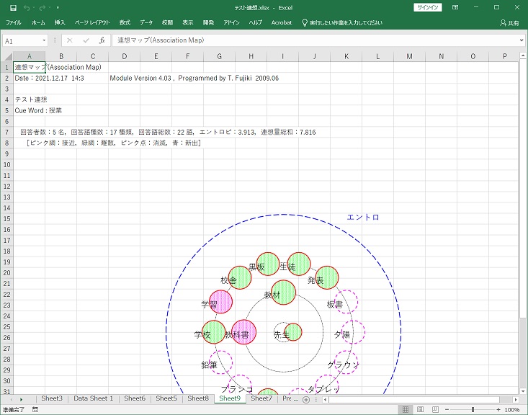The height and width of the screenshot is (415, 528).
Task: Click Page Break Preview icon
Action: (x=437, y=409)
